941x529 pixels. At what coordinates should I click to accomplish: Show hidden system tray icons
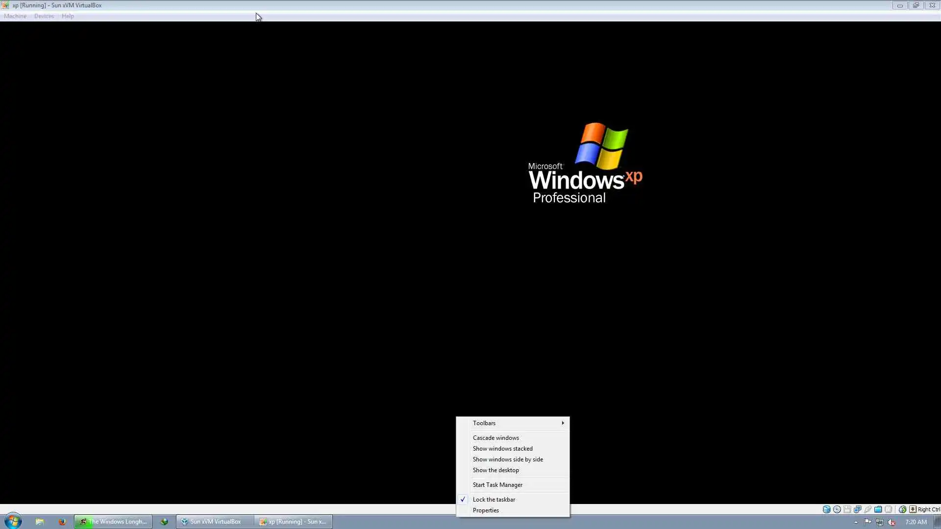856,522
